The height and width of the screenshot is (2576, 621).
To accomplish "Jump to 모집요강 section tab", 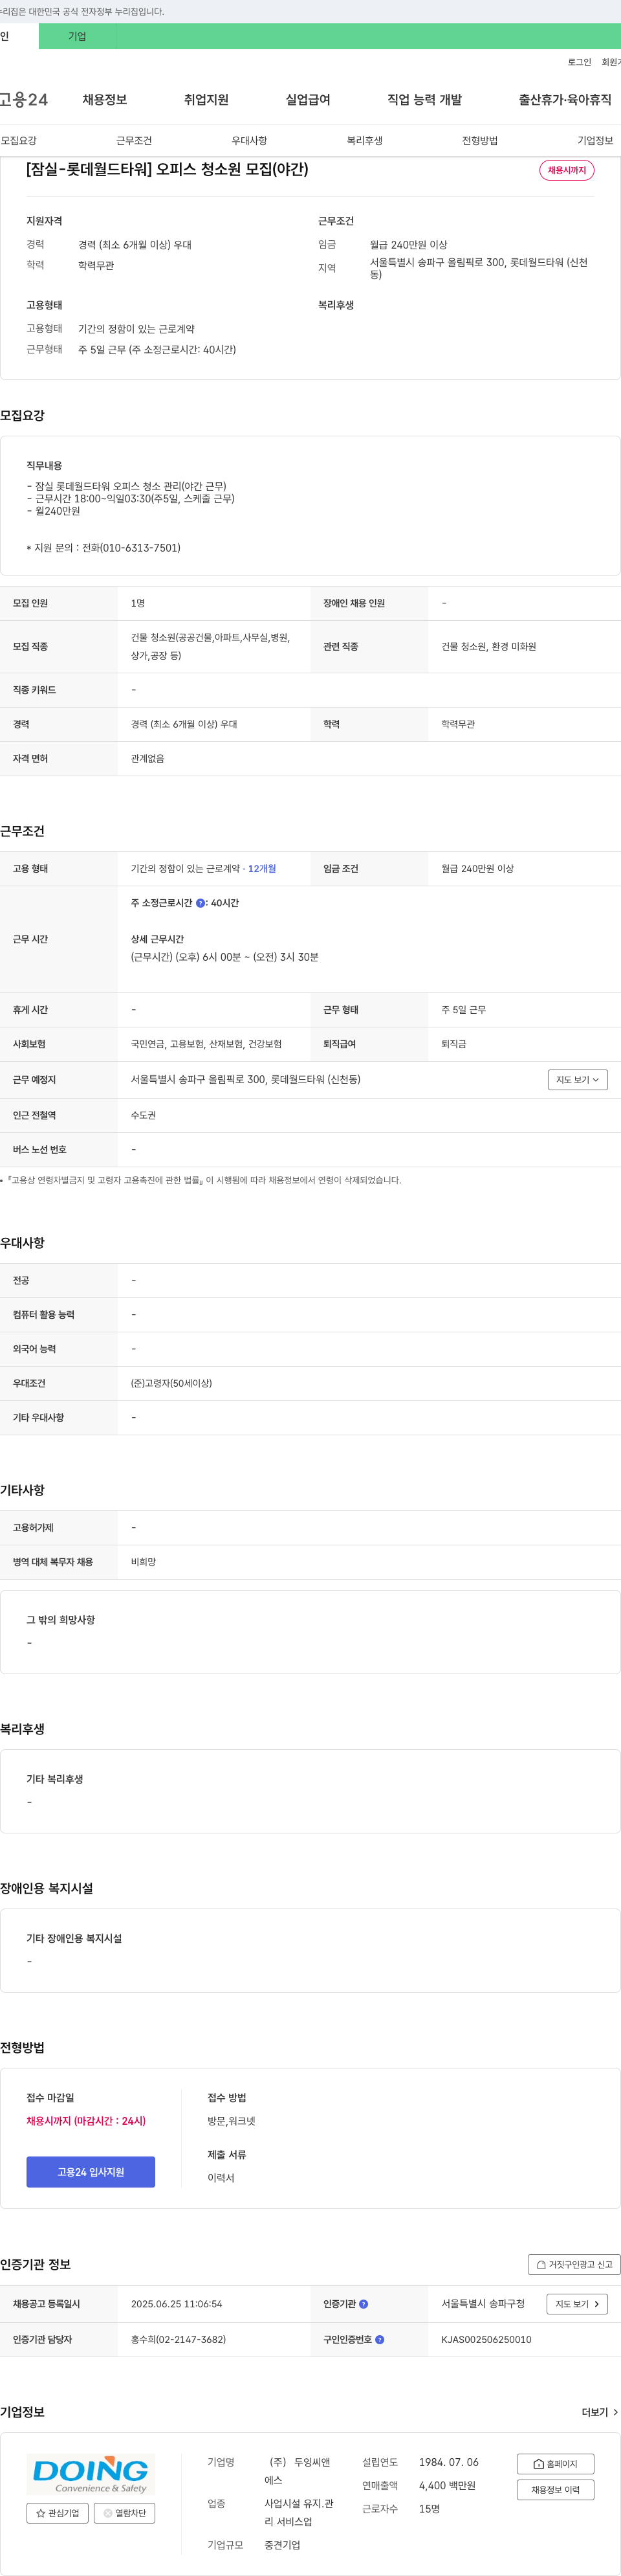I will coord(19,141).
